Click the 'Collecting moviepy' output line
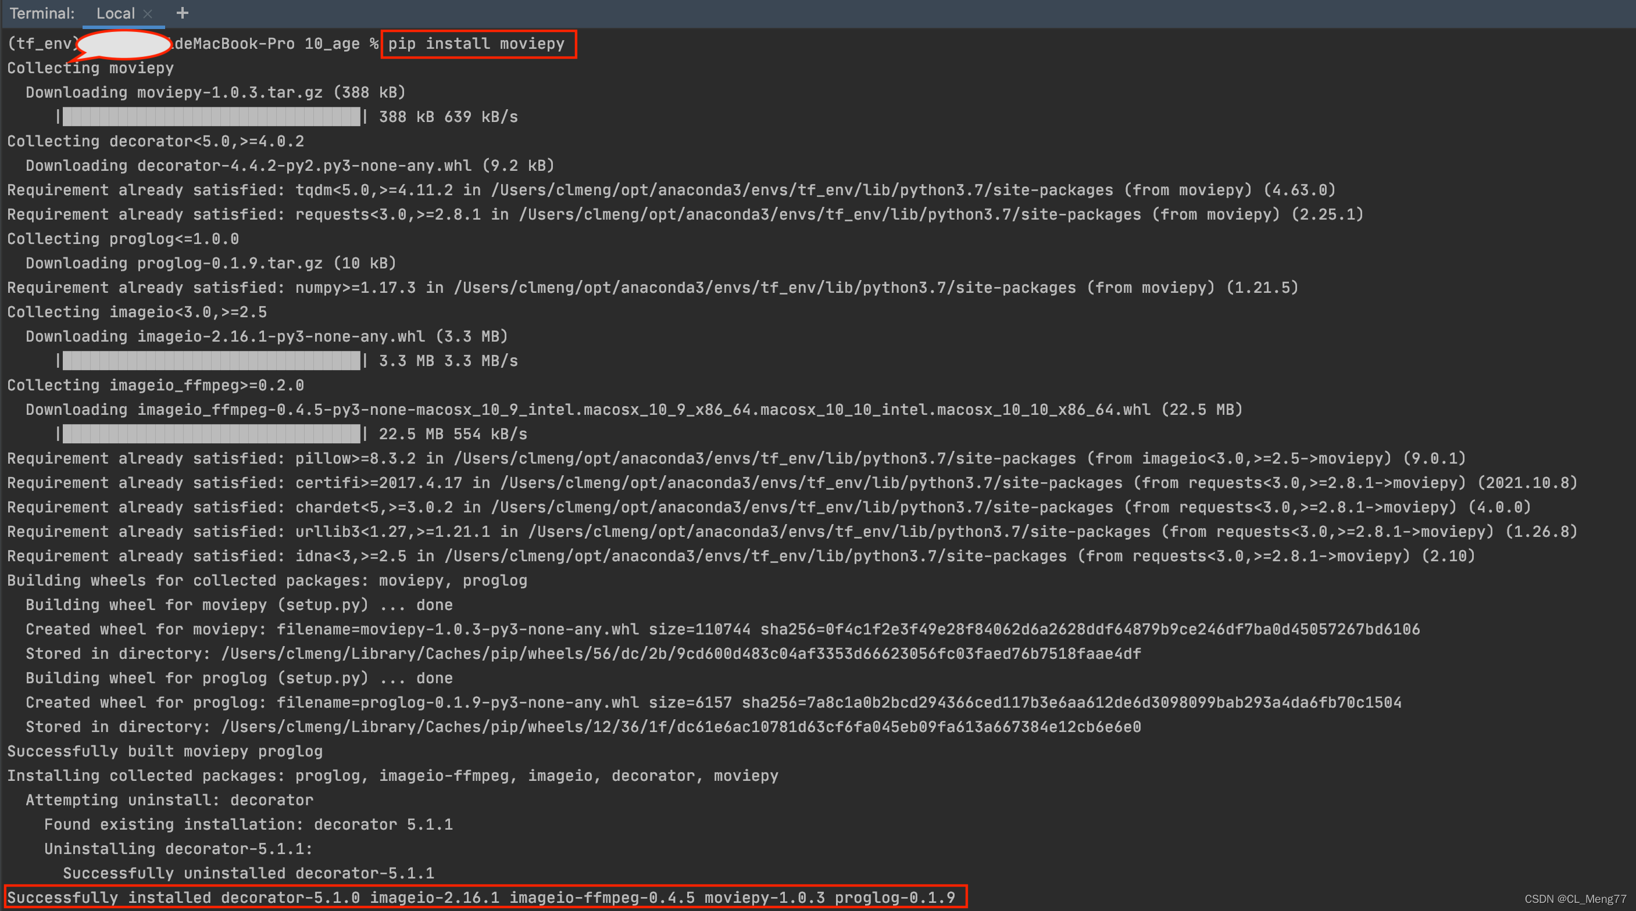1636x911 pixels. point(90,68)
